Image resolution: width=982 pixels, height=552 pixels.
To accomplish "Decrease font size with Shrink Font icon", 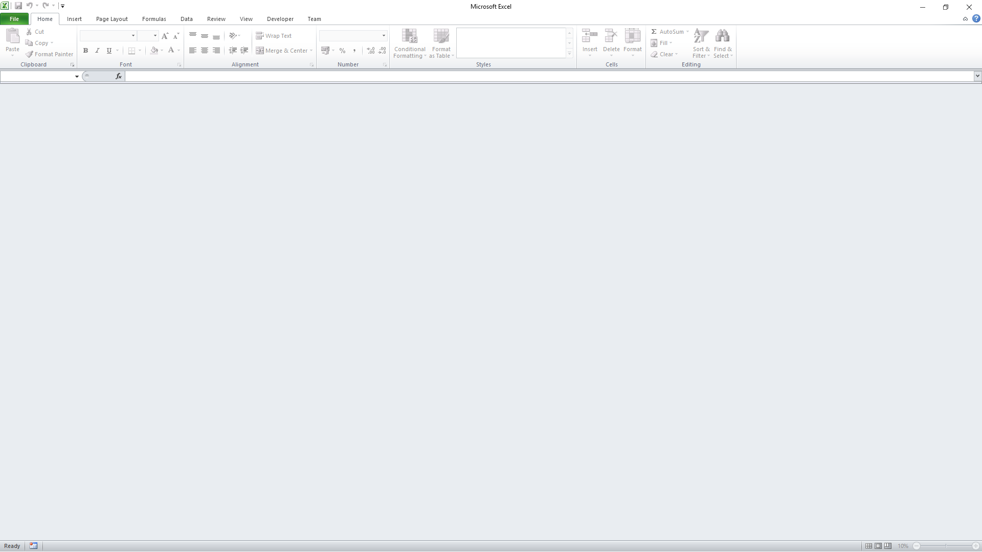I will 176,36.
